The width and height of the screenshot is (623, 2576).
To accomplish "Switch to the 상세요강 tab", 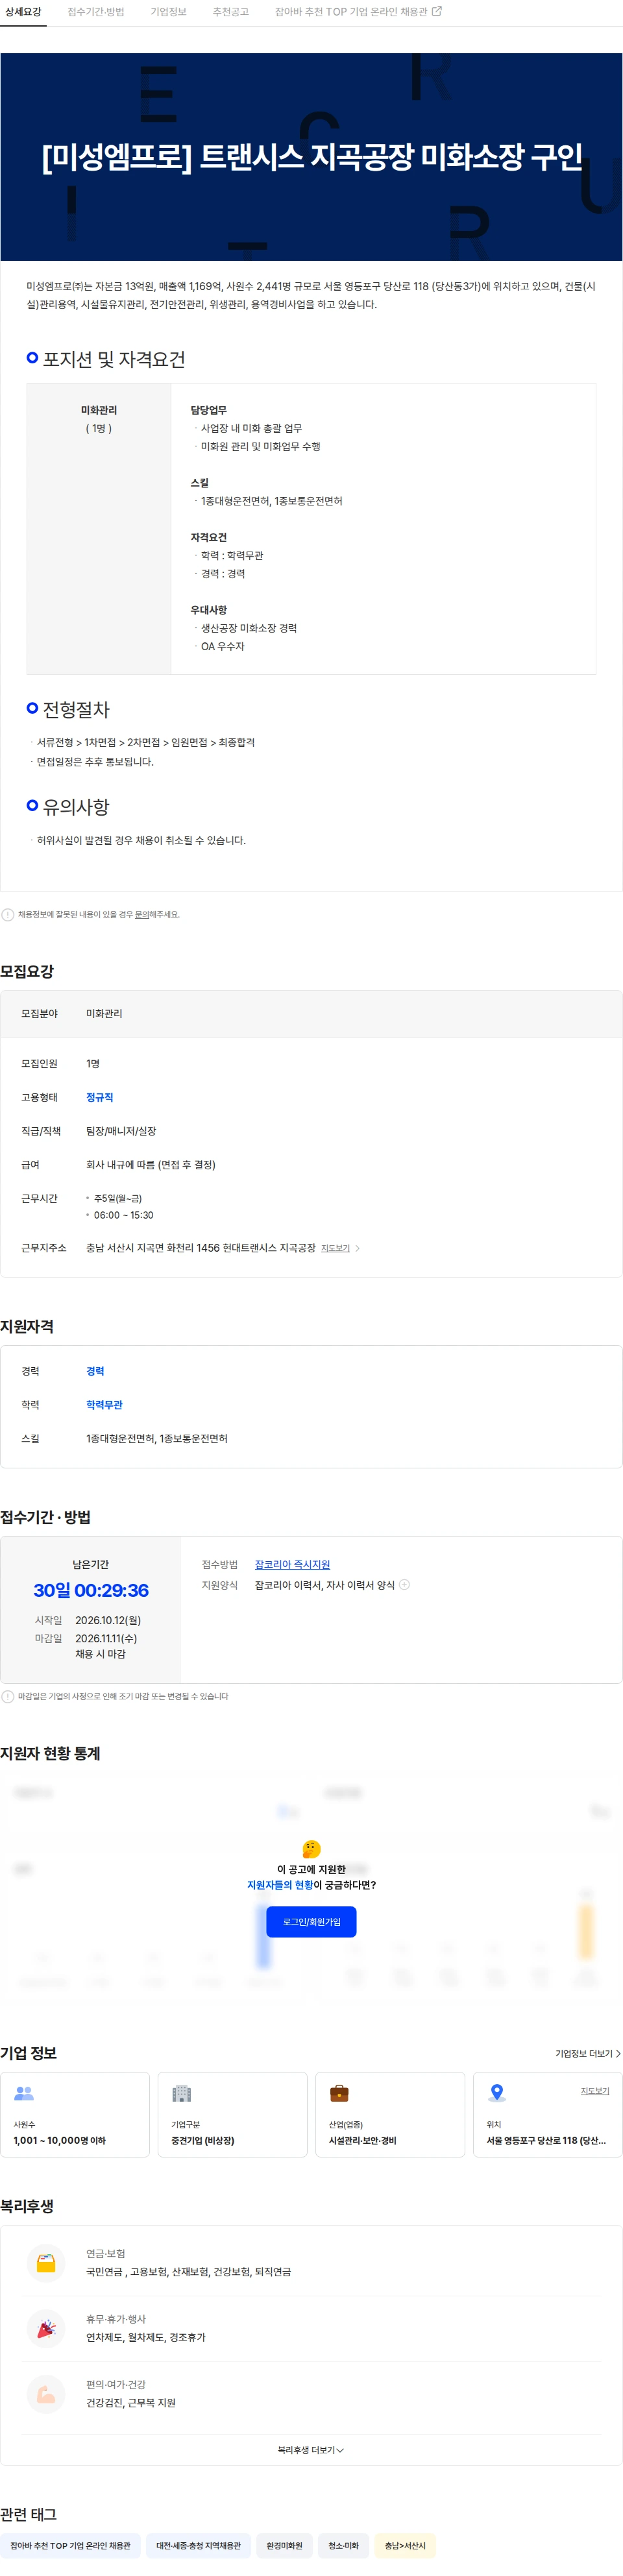I will (23, 12).
